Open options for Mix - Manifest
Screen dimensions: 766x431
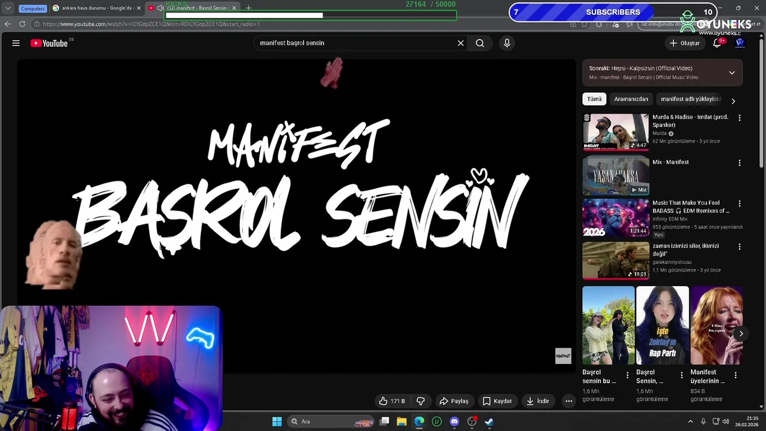739,163
